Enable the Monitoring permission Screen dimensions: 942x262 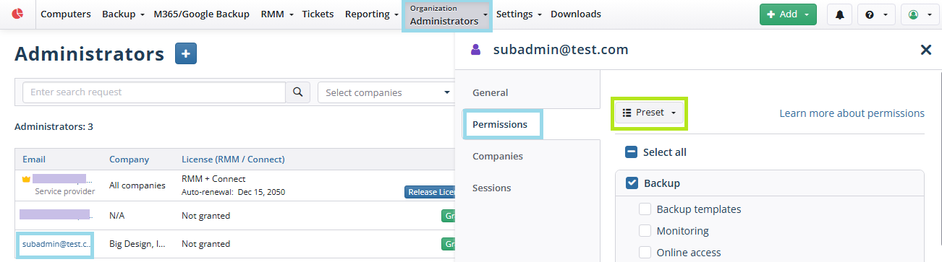coord(645,231)
